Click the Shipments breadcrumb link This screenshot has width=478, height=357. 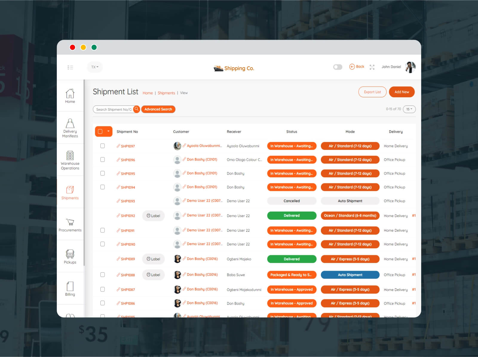click(166, 93)
